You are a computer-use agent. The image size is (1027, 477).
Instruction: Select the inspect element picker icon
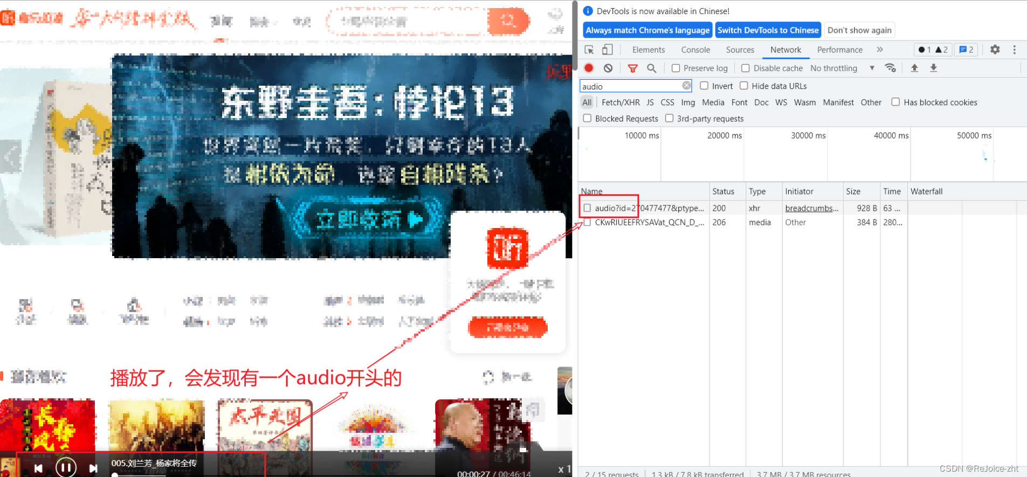pyautogui.click(x=589, y=50)
